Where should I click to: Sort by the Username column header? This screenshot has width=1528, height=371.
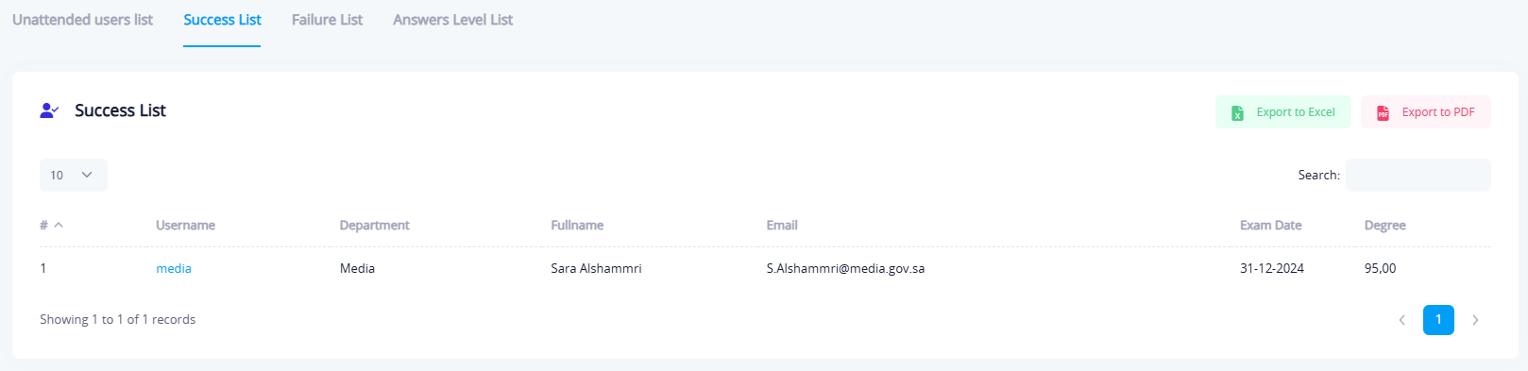pos(185,225)
